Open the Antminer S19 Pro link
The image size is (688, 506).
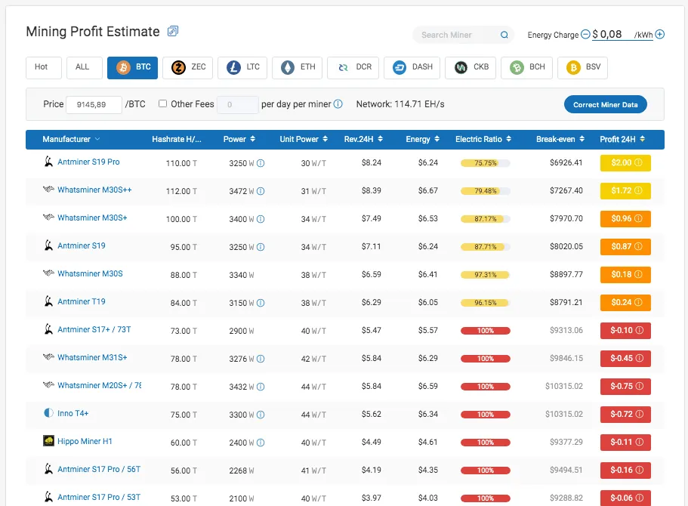coord(88,162)
